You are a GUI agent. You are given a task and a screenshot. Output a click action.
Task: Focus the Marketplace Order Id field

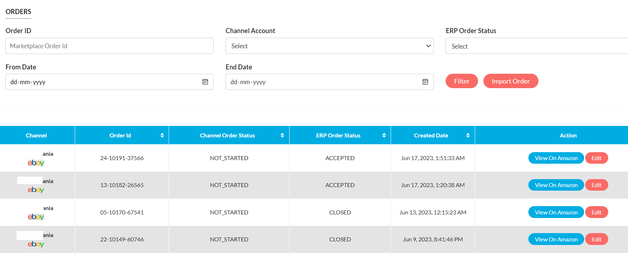(x=109, y=46)
